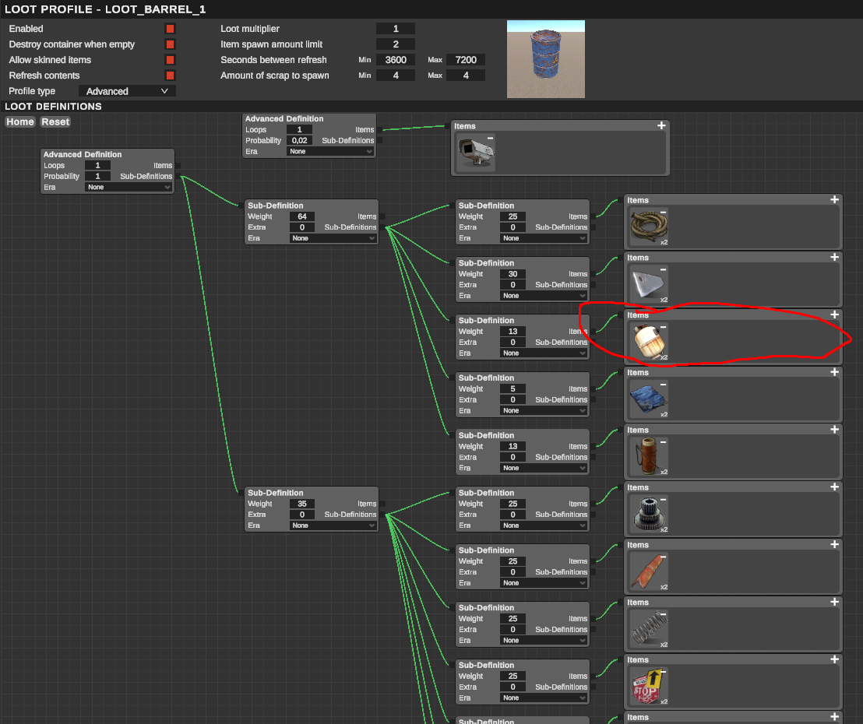863x724 pixels.
Task: Add an item to the sewing kit Items panel
Action: point(834,429)
